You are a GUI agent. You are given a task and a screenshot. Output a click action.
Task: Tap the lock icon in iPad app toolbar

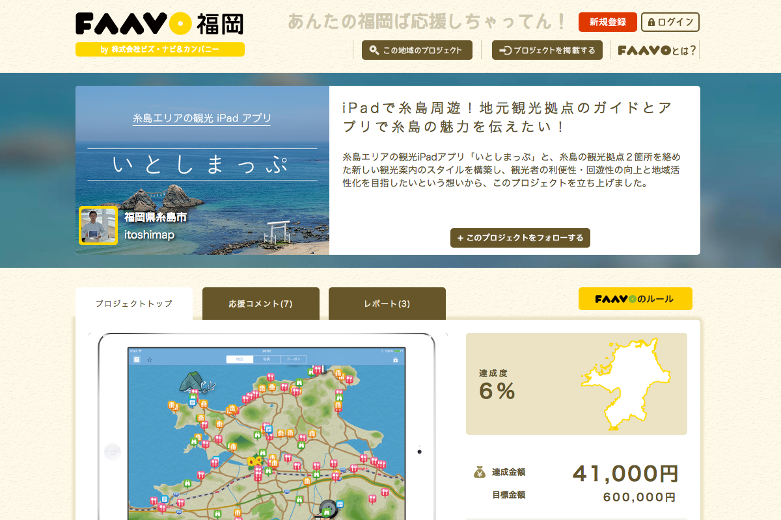click(395, 359)
